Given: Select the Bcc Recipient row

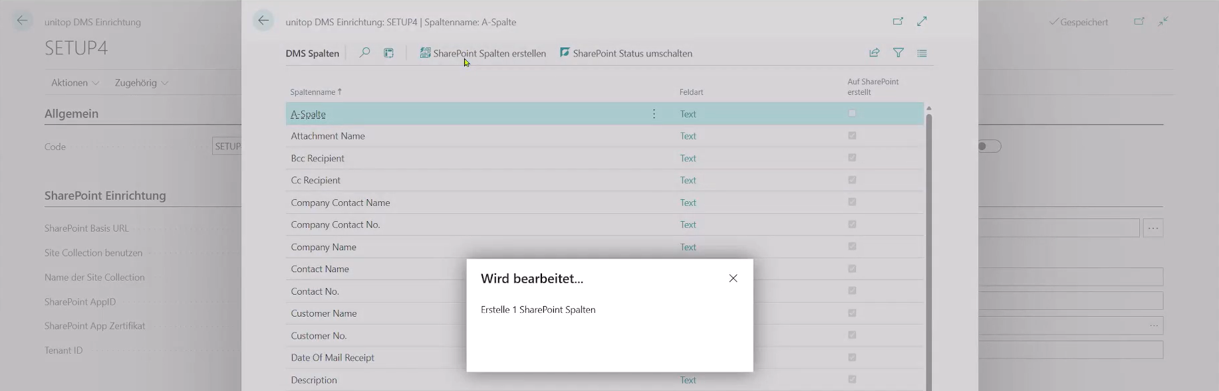Looking at the screenshot, I should (605, 158).
